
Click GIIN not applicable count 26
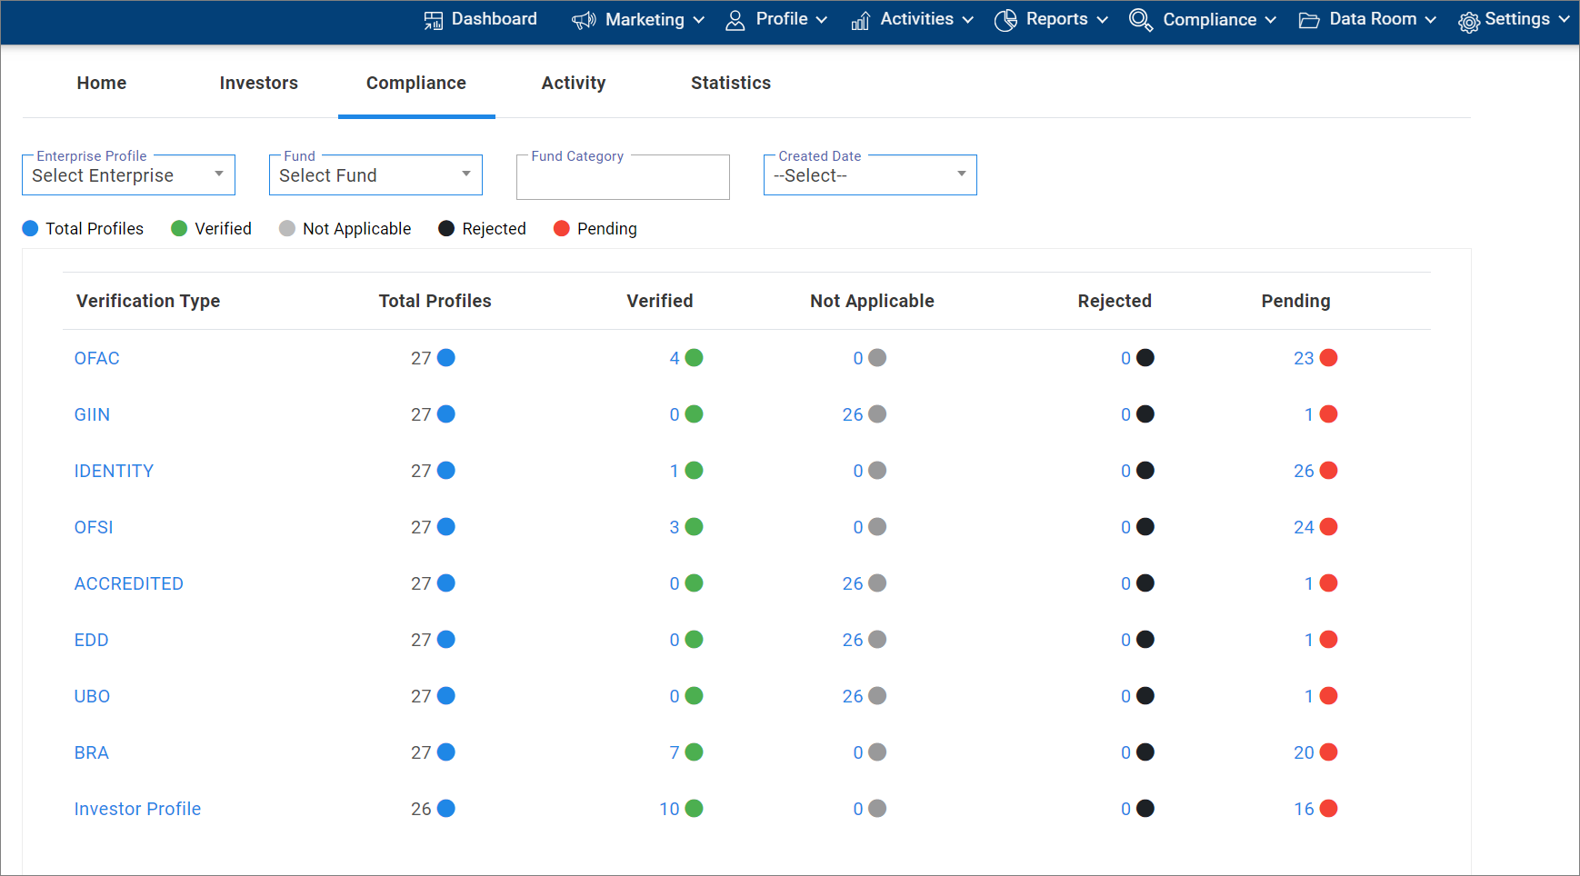tap(853, 414)
